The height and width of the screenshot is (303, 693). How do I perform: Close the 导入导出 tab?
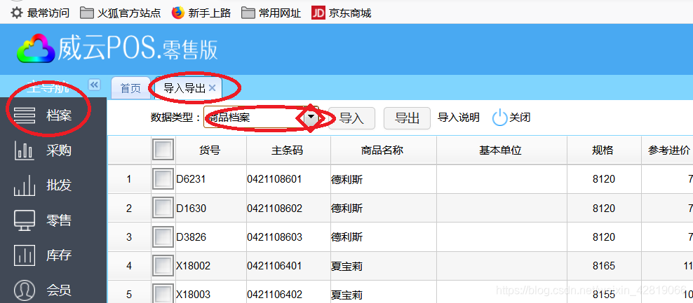coord(212,88)
